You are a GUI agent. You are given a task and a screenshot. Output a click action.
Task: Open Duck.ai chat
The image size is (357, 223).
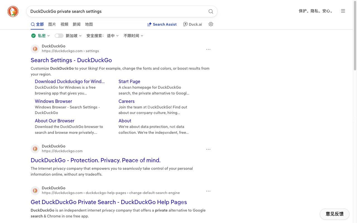(192, 24)
